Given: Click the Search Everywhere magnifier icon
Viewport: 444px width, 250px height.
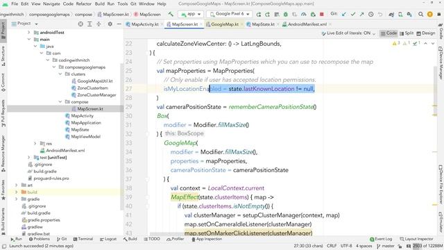Looking at the screenshot, I should click(x=421, y=14).
